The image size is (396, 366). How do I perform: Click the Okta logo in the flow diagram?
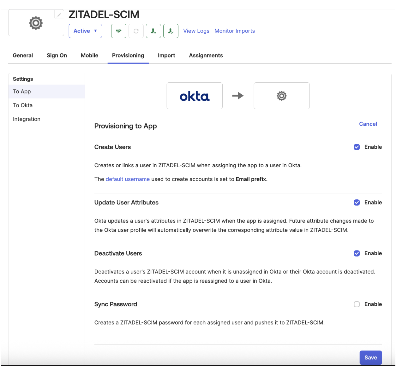coord(194,96)
